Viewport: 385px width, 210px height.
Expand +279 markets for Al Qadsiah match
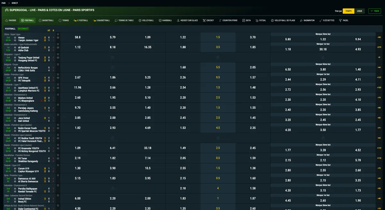coord(379,47)
